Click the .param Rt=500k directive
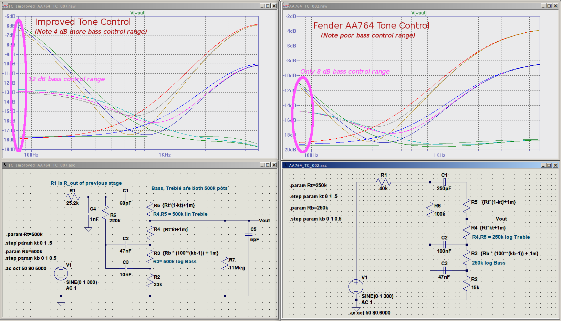561x321 pixels. (24, 234)
